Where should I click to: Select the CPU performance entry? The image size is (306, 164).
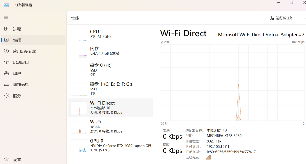pyautogui.click(x=111, y=35)
